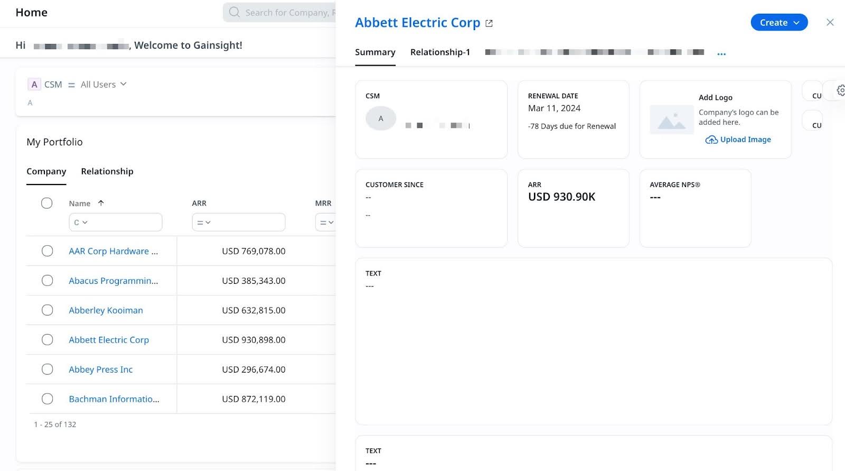This screenshot has width=845, height=471.
Task: Click the My Portfolio heading
Action: point(54,142)
